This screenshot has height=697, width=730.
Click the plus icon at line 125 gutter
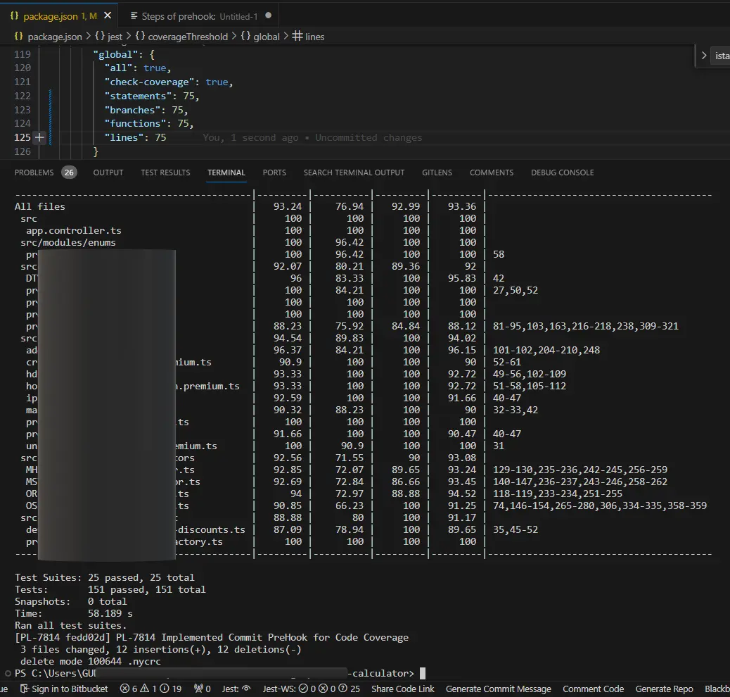click(39, 137)
